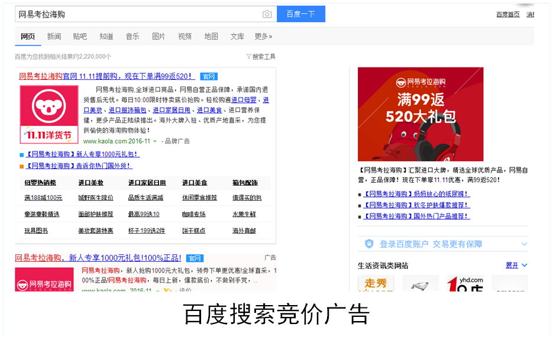The width and height of the screenshot is (553, 337).
Task: Open 妈妈放心的纸尿裤 link
Action: click(416, 195)
